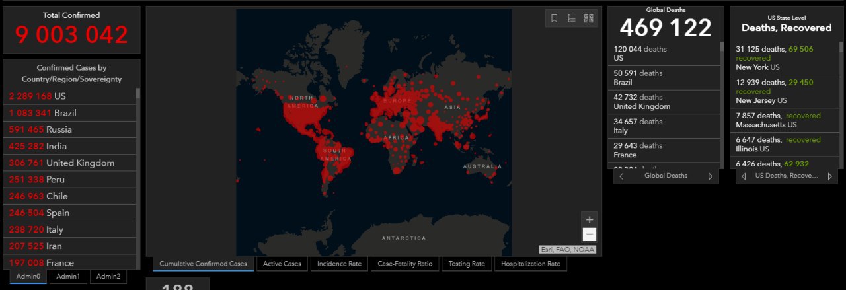The height and width of the screenshot is (290, 846).
Task: Select Illinois US state row
Action: 784,144
